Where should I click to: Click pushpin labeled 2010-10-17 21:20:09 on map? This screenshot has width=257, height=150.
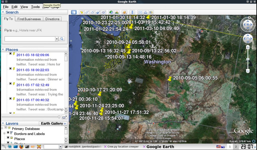[100, 94]
